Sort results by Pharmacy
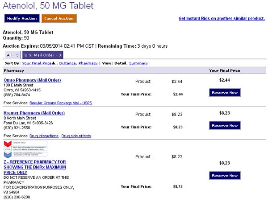This screenshot has height=210, width=268. [88, 63]
